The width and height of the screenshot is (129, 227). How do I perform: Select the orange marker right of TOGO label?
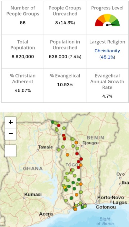[x=81, y=165]
